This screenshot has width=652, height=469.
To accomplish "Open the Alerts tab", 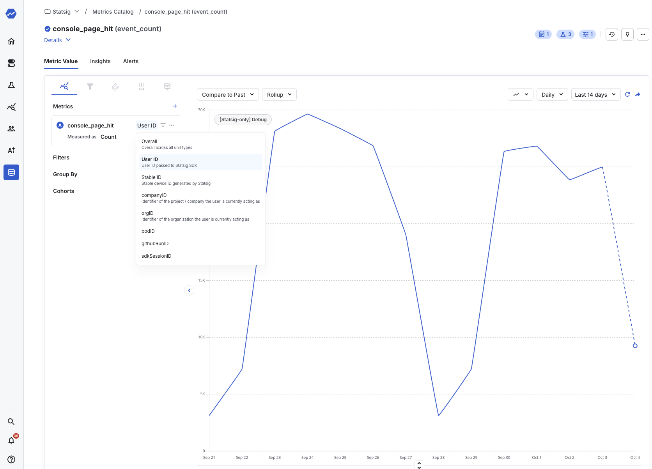I will [x=131, y=61].
